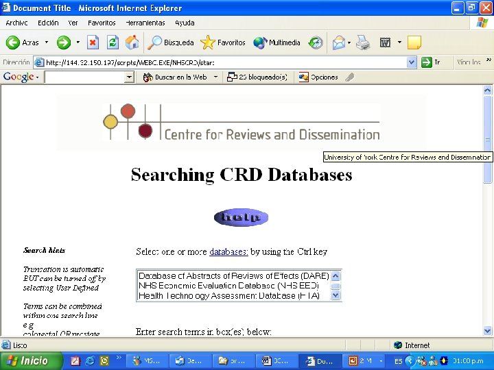This screenshot has height=370, width=494.
Task: Click the clock in system tray
Action: coord(468,361)
